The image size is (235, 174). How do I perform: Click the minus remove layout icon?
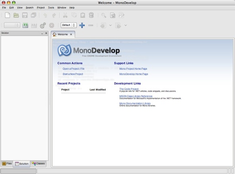point(91,25)
